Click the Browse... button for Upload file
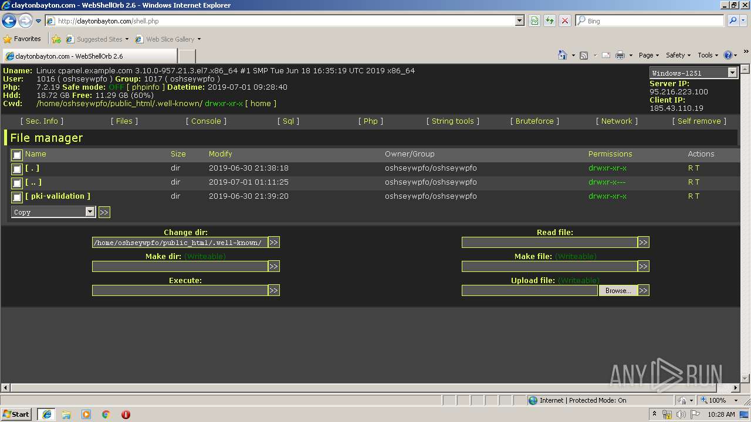 click(618, 290)
